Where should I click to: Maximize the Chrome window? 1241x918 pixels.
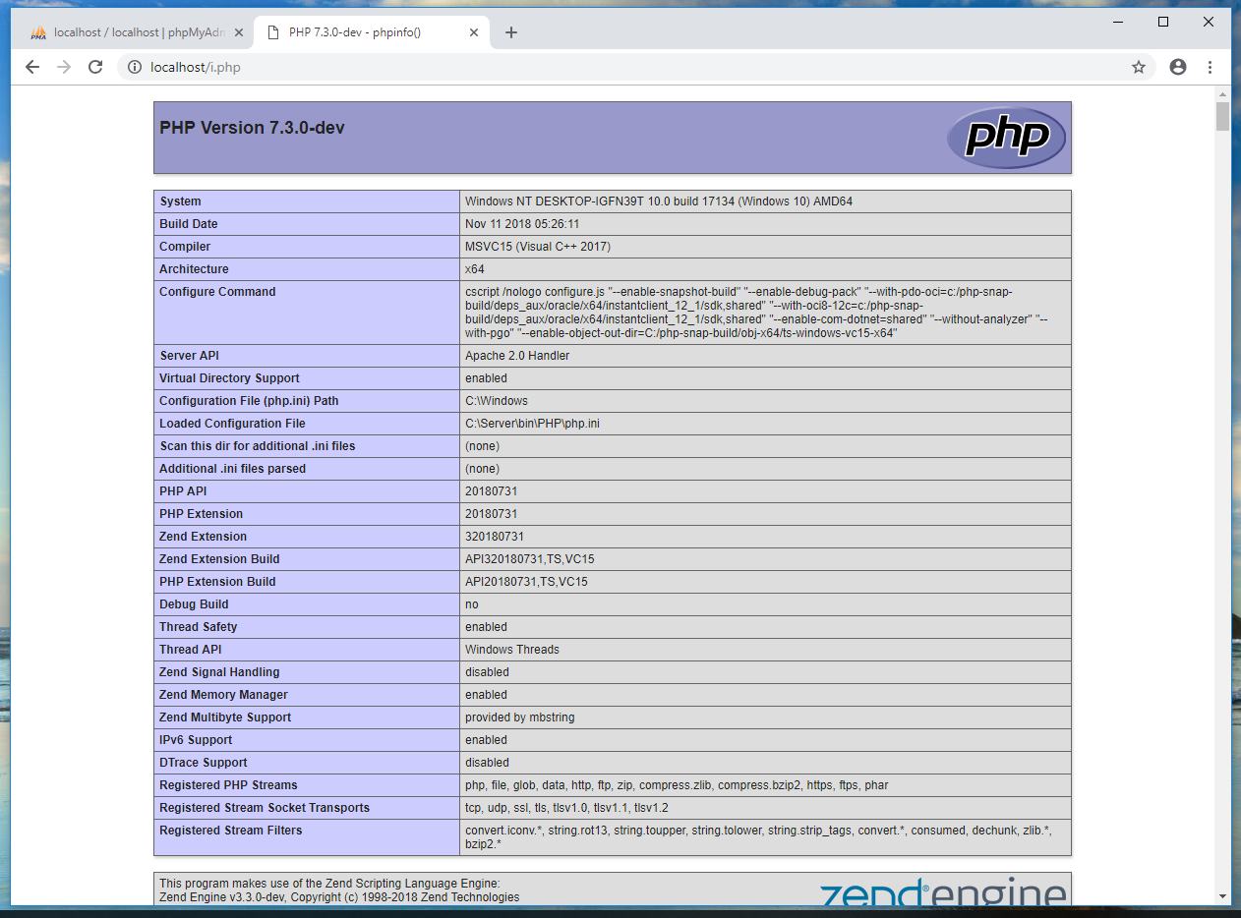1163,22
